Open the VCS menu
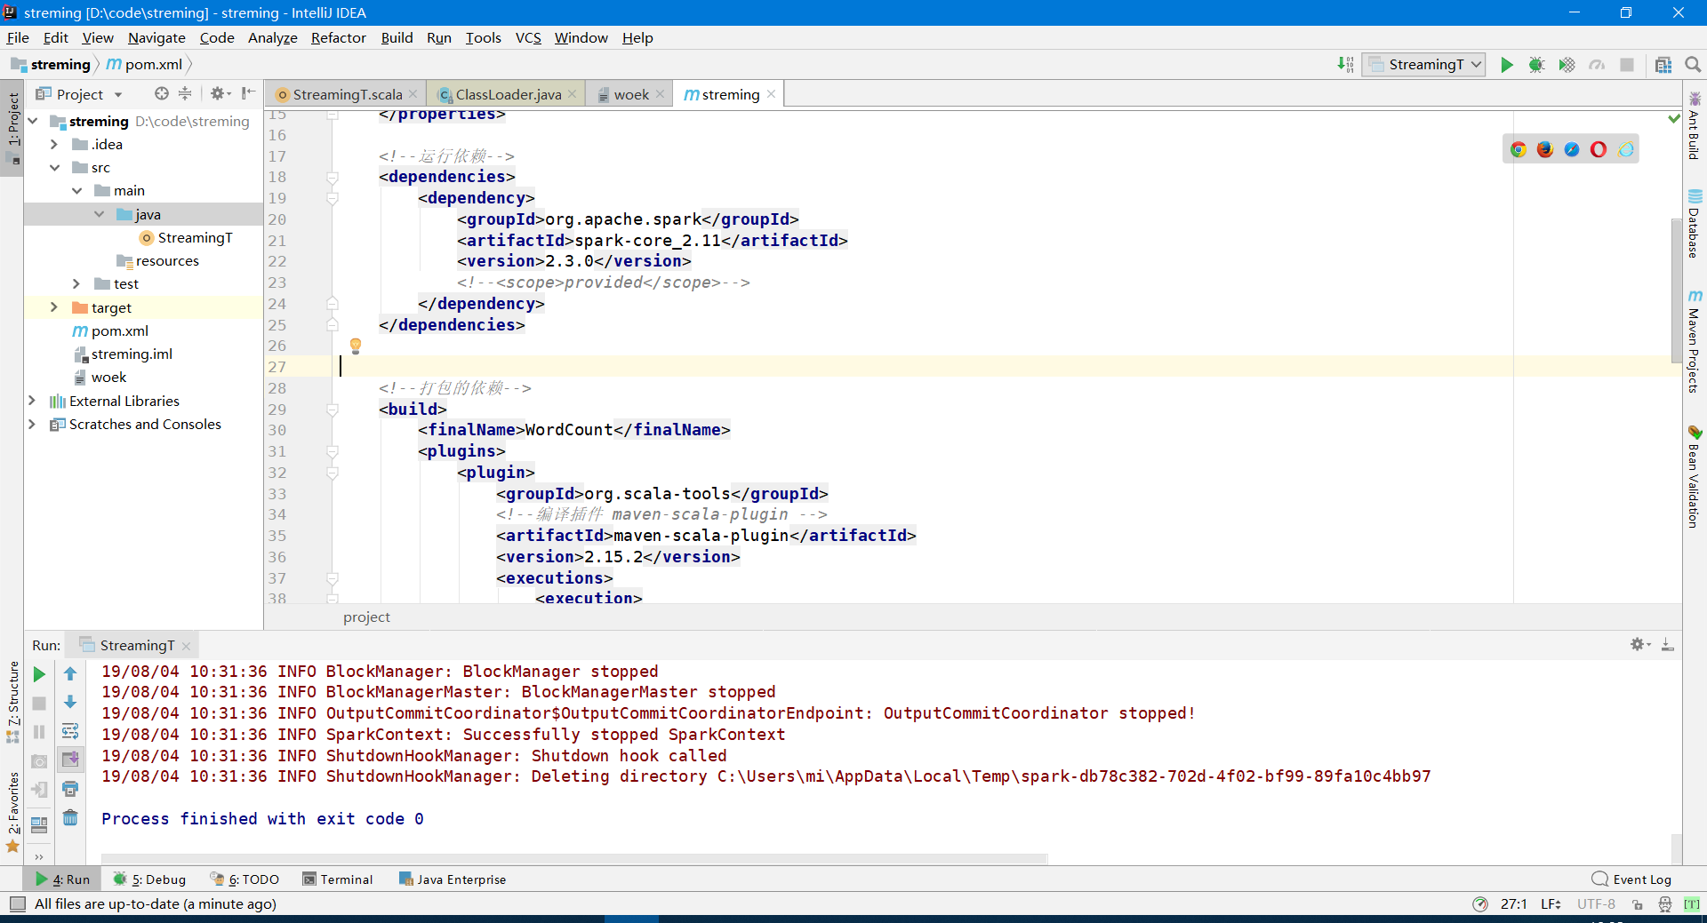 528,38
